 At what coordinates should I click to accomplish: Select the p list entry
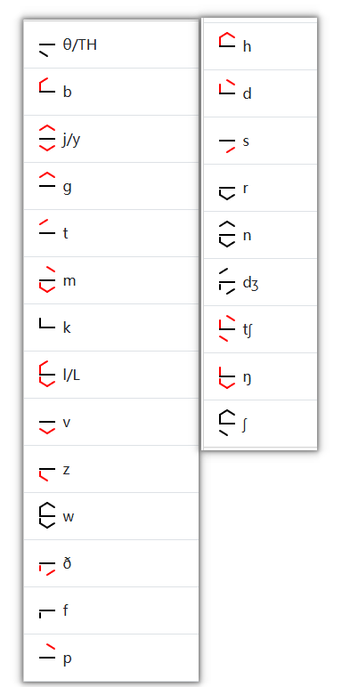coord(111,658)
